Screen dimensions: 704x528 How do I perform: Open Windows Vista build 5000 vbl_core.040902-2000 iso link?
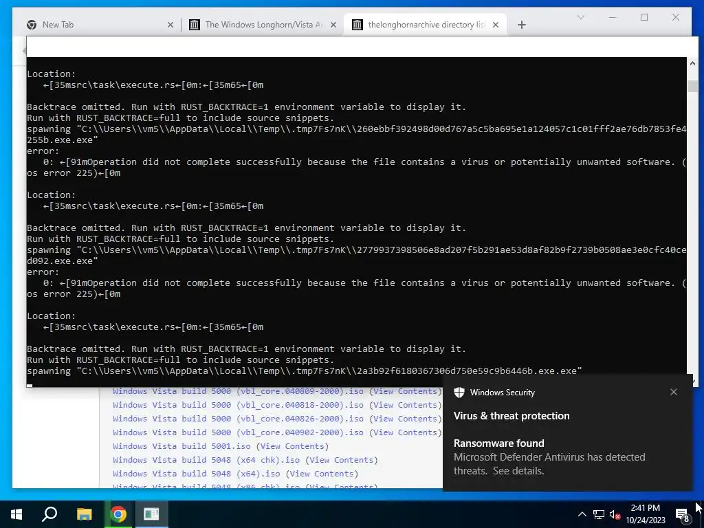(239, 432)
